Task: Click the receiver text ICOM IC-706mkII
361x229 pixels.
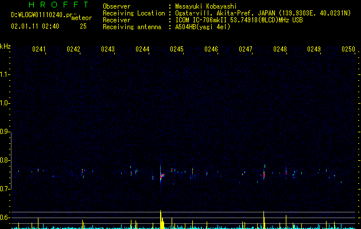Action: 201,20
